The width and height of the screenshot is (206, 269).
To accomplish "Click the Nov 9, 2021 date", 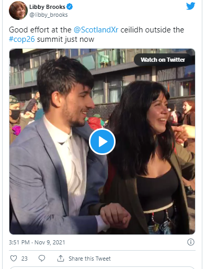I will [x=50, y=242].
